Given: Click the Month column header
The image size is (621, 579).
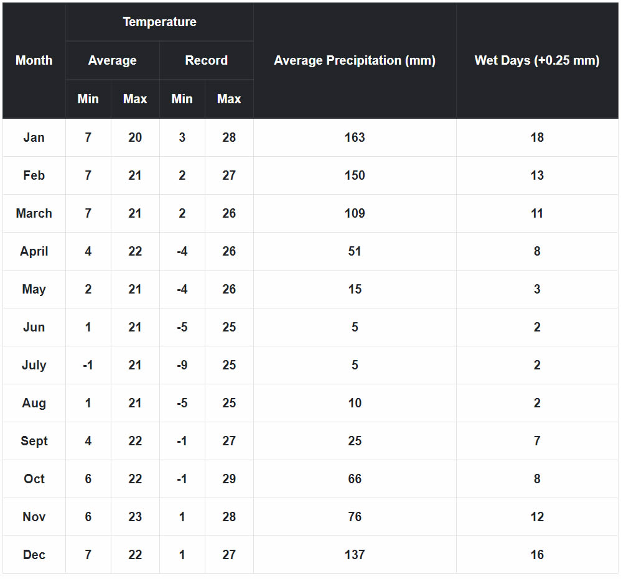Looking at the screenshot, I should [x=34, y=60].
